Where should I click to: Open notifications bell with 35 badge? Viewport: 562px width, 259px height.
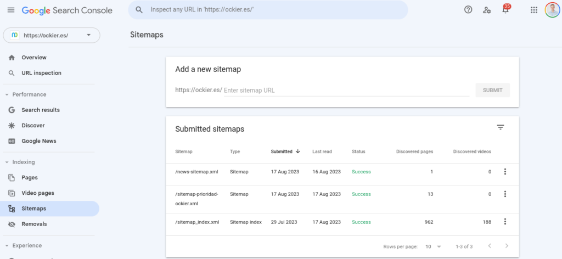(505, 9)
